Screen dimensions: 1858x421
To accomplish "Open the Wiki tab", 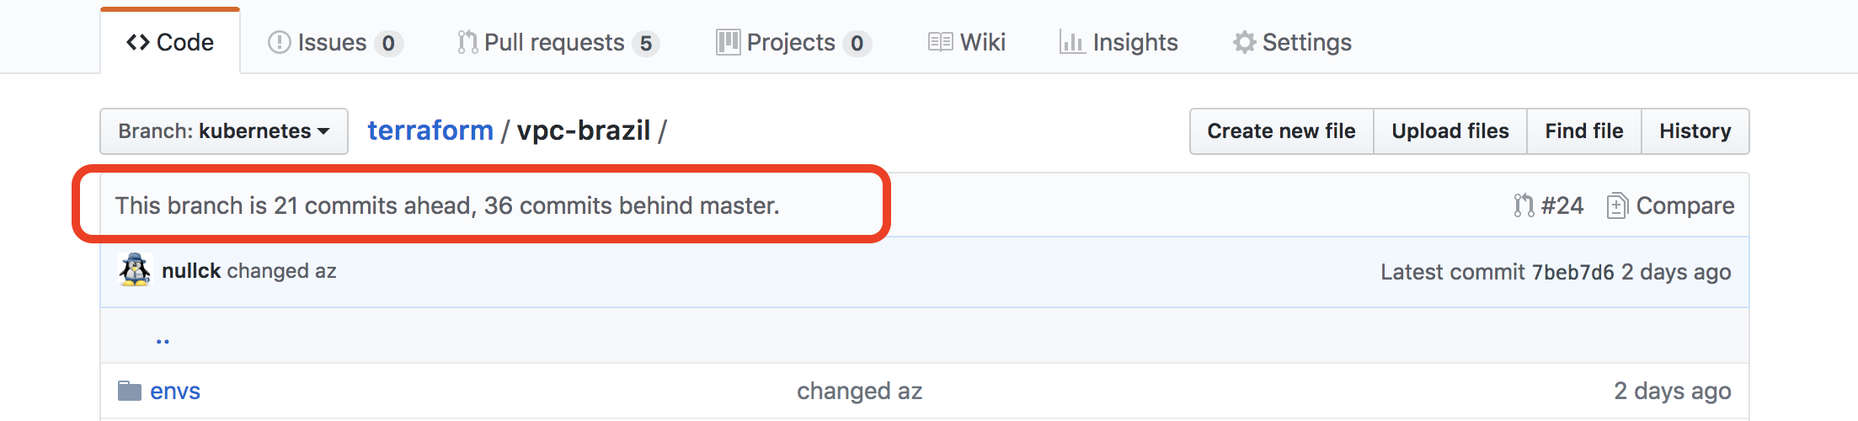I will pos(967,42).
